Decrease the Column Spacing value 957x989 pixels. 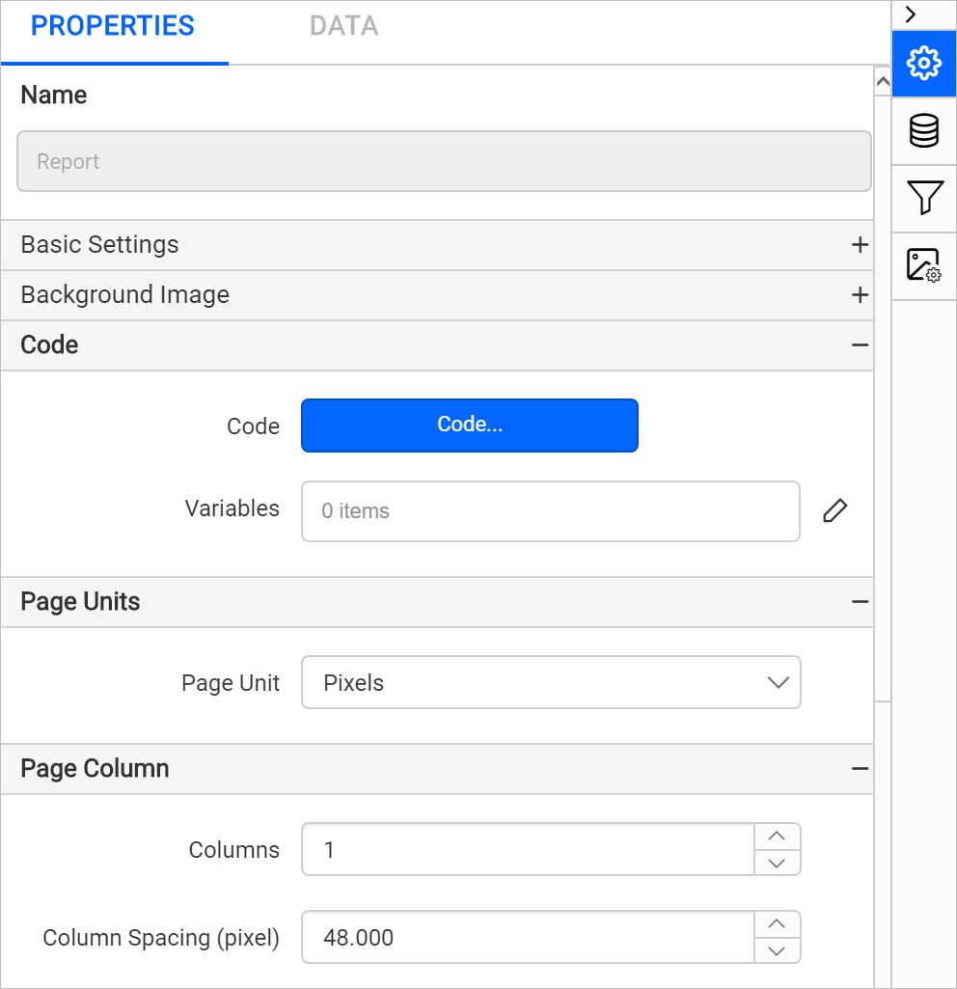click(777, 949)
